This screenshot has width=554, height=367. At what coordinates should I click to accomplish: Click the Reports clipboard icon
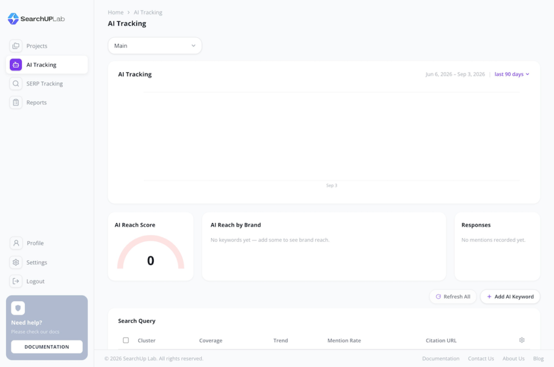(16, 102)
